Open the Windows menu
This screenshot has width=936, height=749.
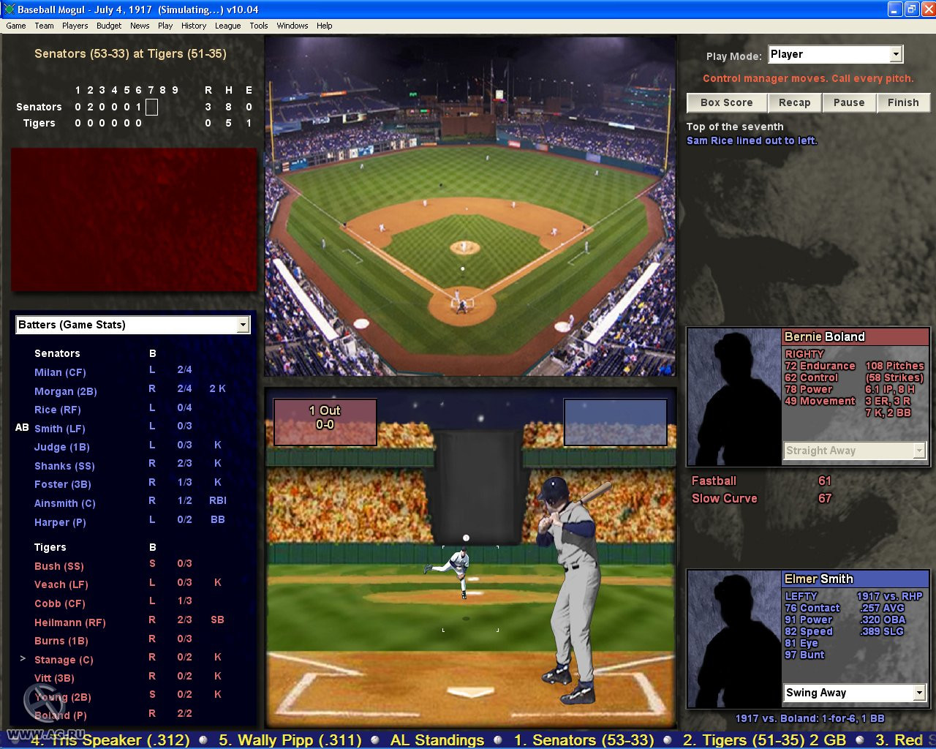[292, 26]
